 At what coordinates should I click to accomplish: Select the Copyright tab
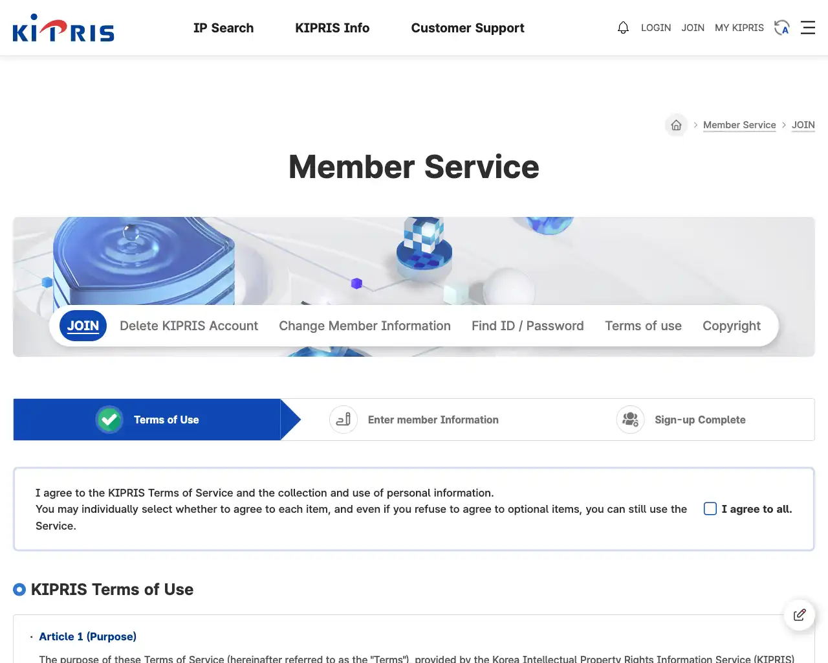click(x=732, y=326)
